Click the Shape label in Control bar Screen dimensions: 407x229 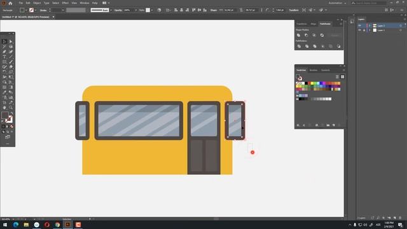click(214, 10)
